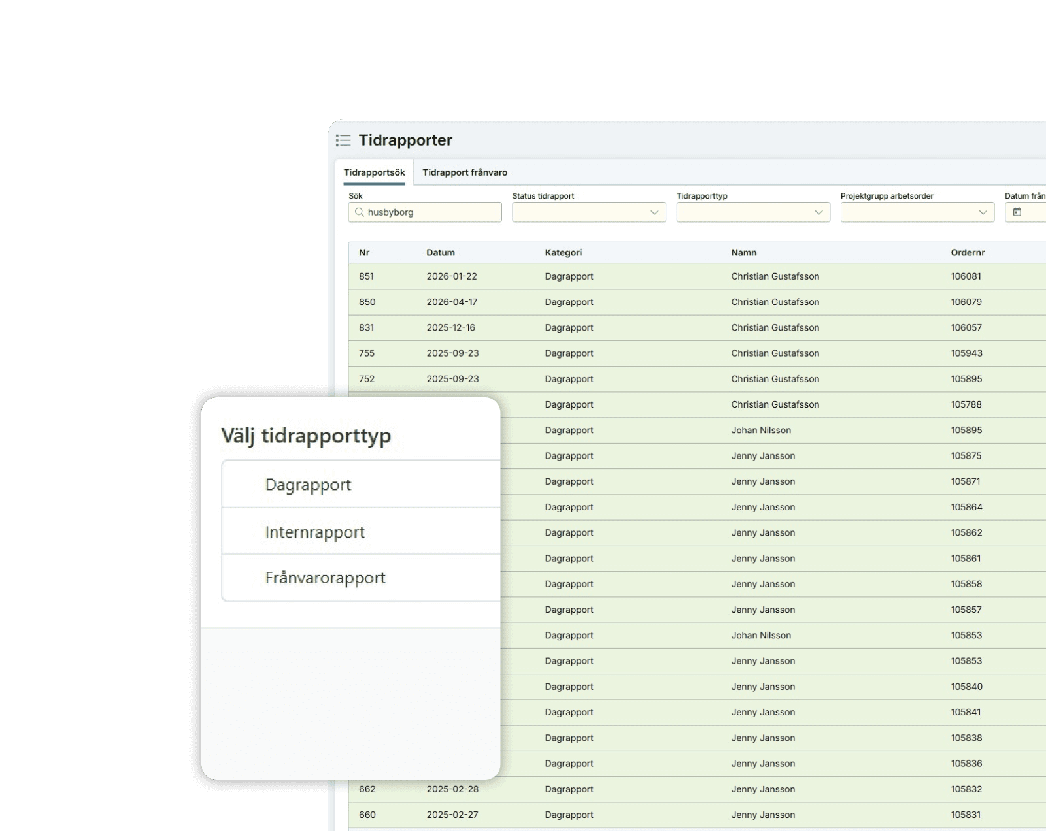
Task: Click order number 105943
Action: [x=966, y=353]
